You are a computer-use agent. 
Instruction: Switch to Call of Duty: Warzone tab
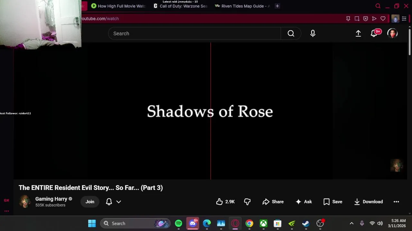(x=181, y=6)
